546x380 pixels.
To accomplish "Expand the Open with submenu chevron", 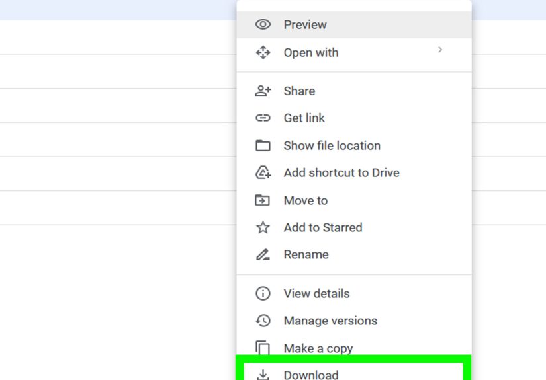I will [440, 50].
